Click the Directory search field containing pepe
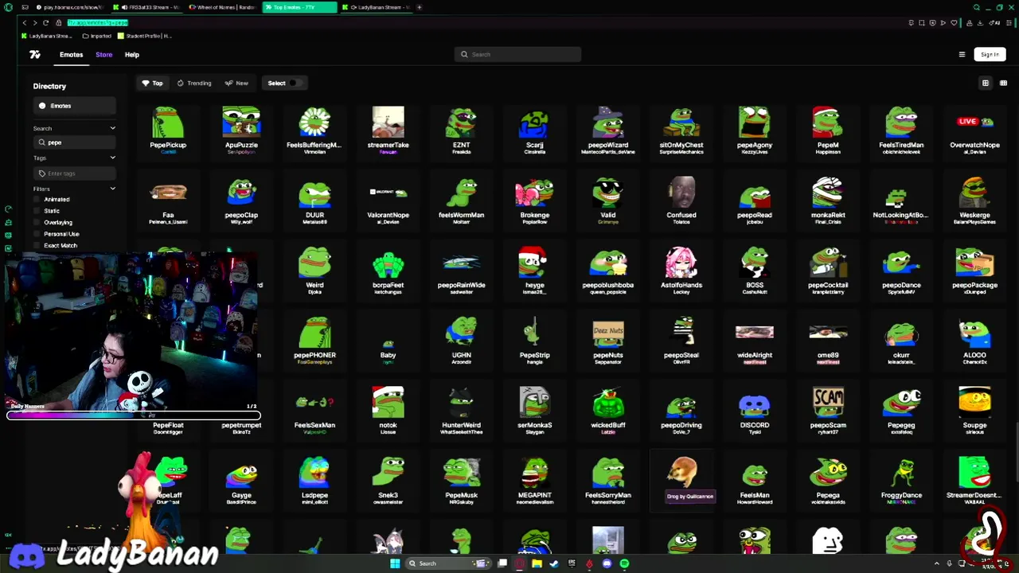The image size is (1019, 573). coord(75,142)
